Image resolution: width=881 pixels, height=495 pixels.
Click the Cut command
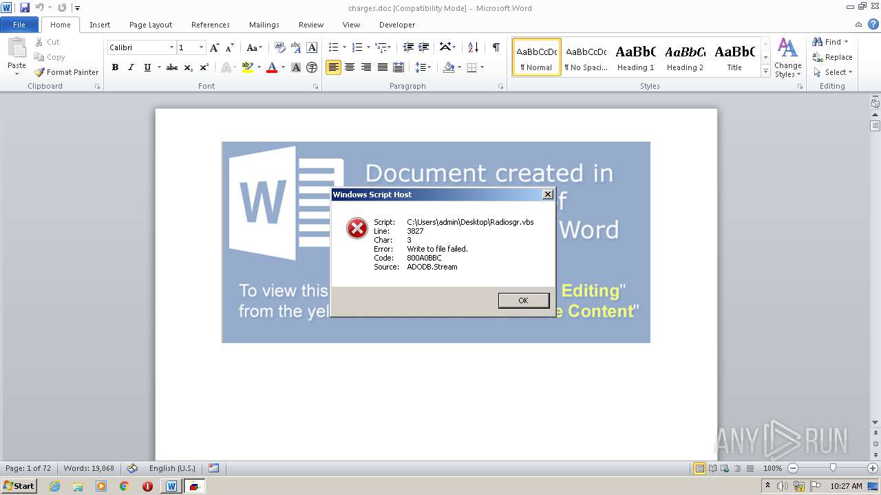click(47, 42)
